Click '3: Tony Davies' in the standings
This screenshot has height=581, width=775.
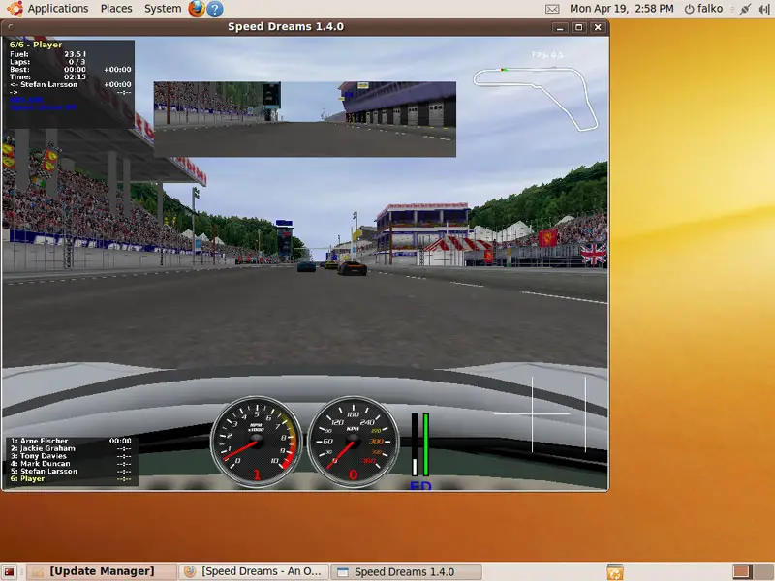39,456
